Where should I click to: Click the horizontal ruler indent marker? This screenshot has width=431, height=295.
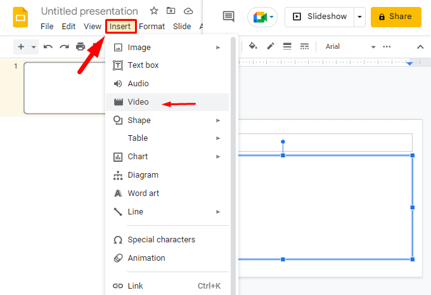tap(409, 63)
